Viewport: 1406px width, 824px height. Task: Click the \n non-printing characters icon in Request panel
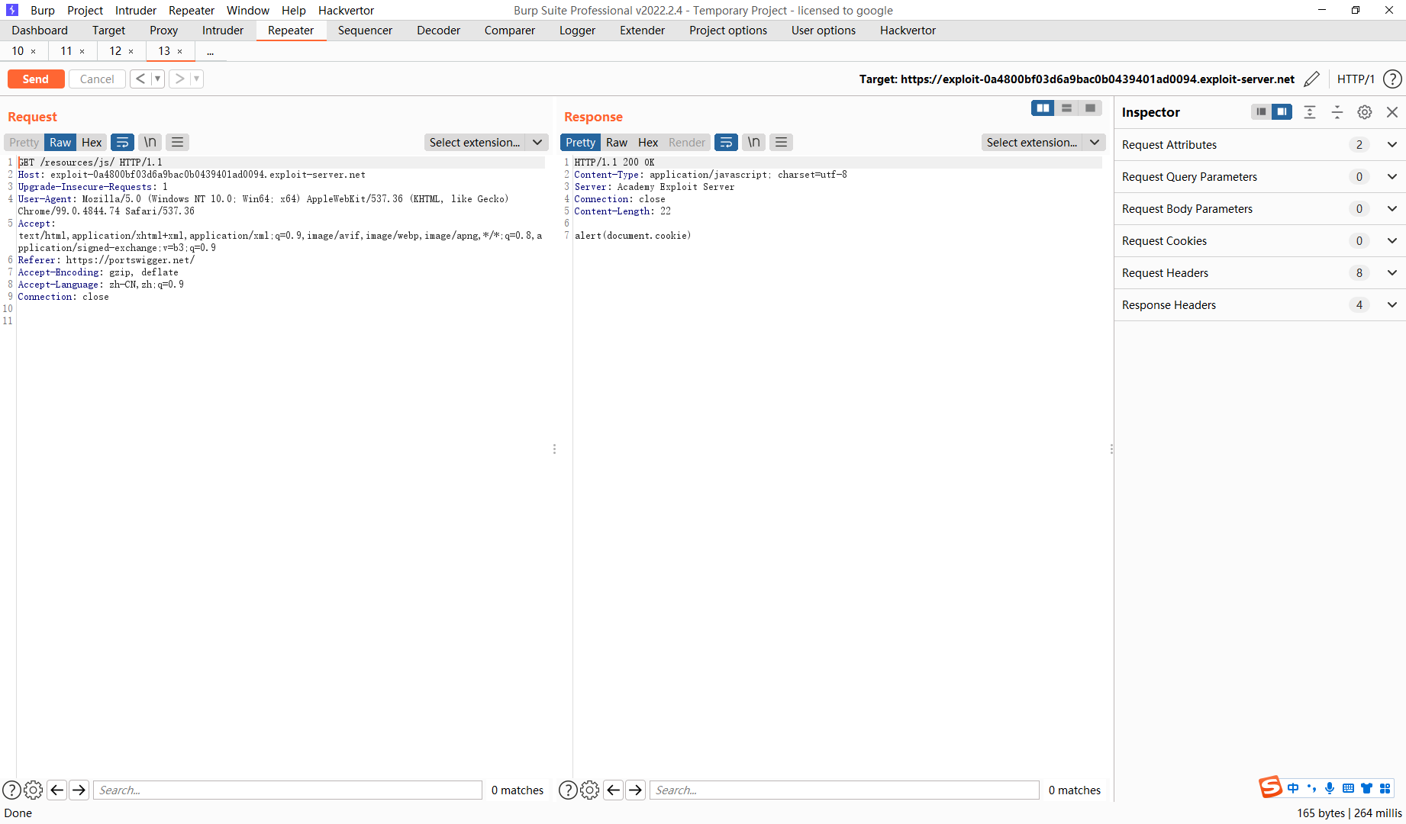click(150, 142)
